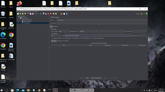This screenshot has height=92, width=165.
Task: Open the Function Helper toolbar icon
Action: [x=64, y=14]
